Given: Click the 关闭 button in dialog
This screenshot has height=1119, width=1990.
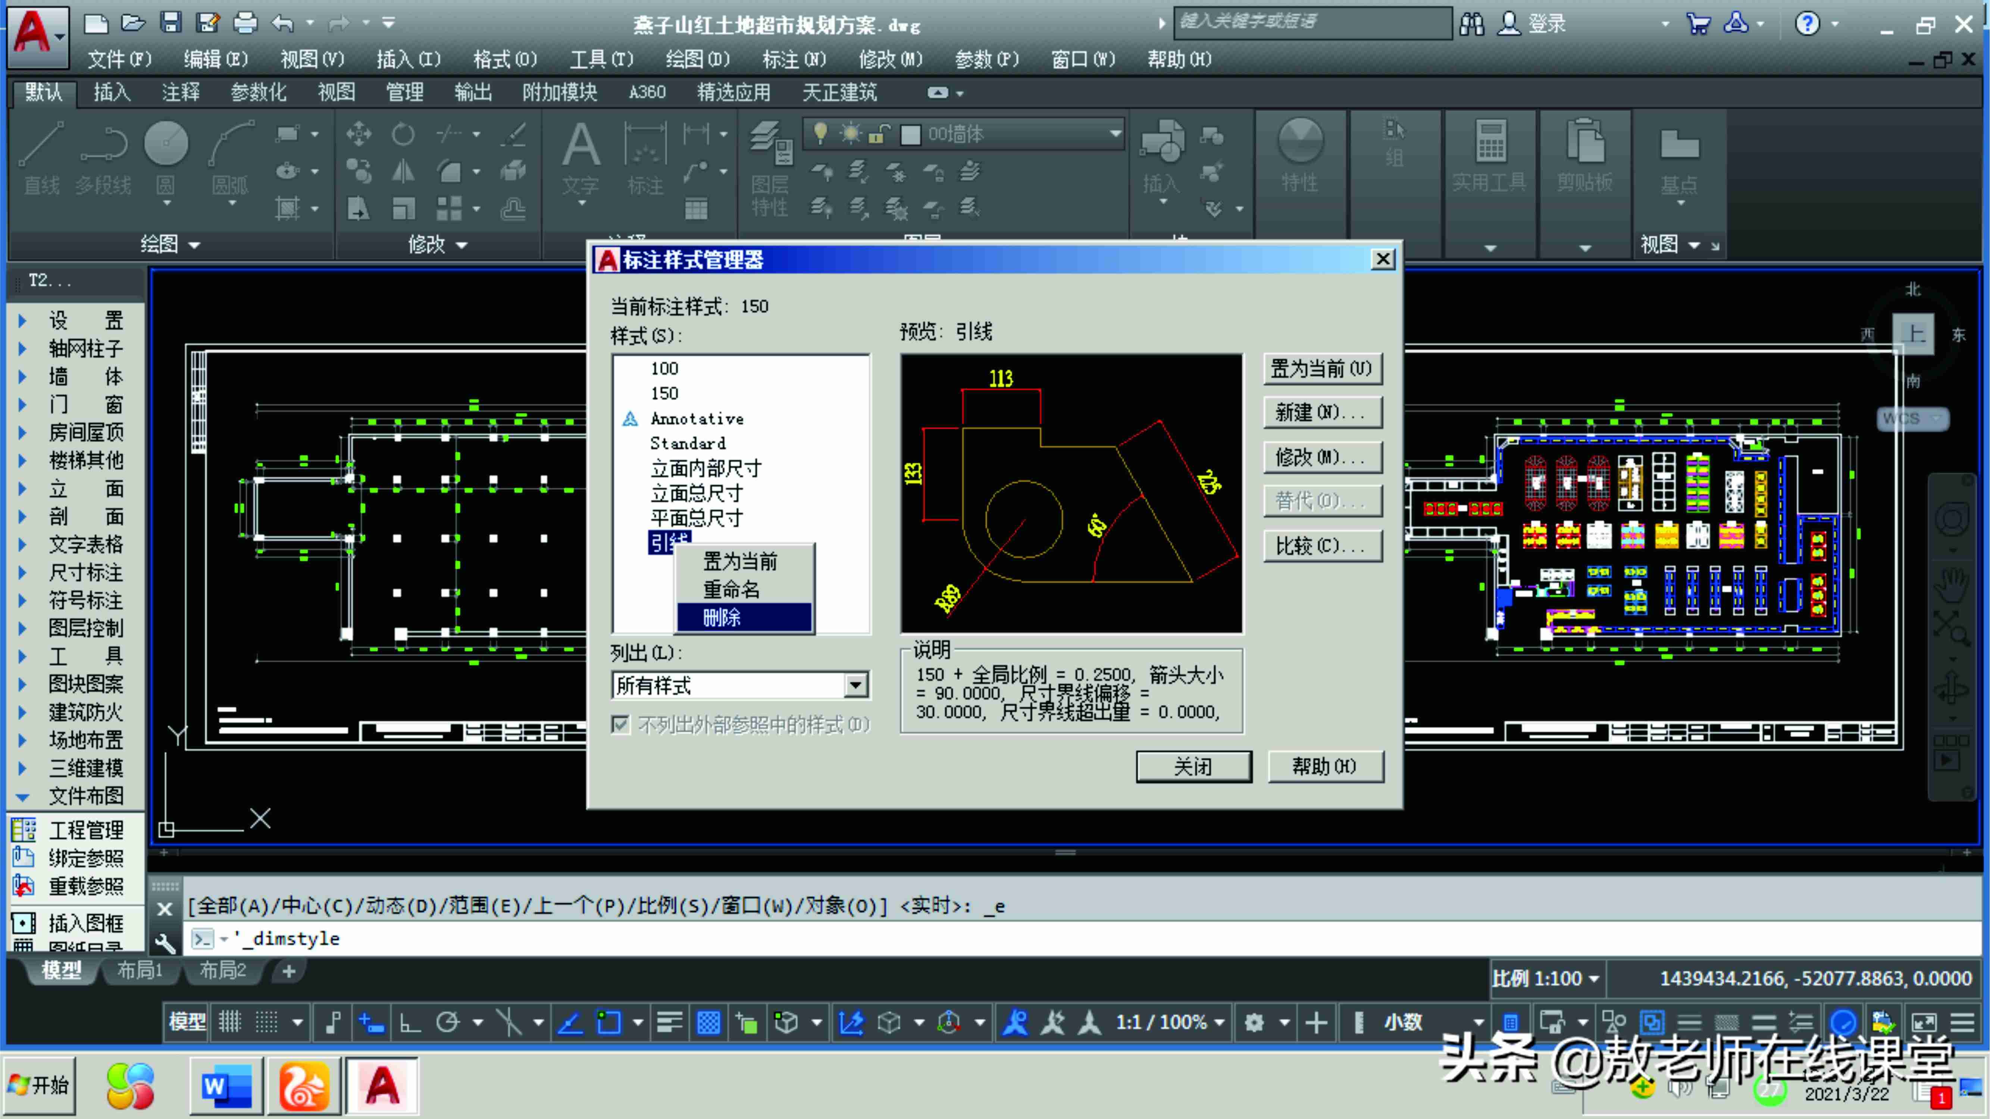Looking at the screenshot, I should tap(1193, 766).
